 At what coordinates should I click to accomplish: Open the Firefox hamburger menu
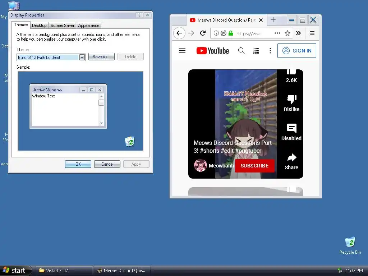pyautogui.click(x=312, y=33)
